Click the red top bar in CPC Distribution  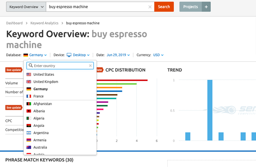pos(122,80)
